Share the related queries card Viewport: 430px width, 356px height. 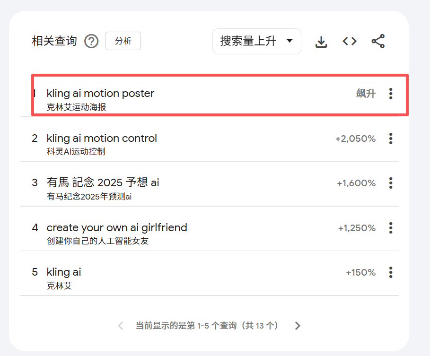coord(378,42)
